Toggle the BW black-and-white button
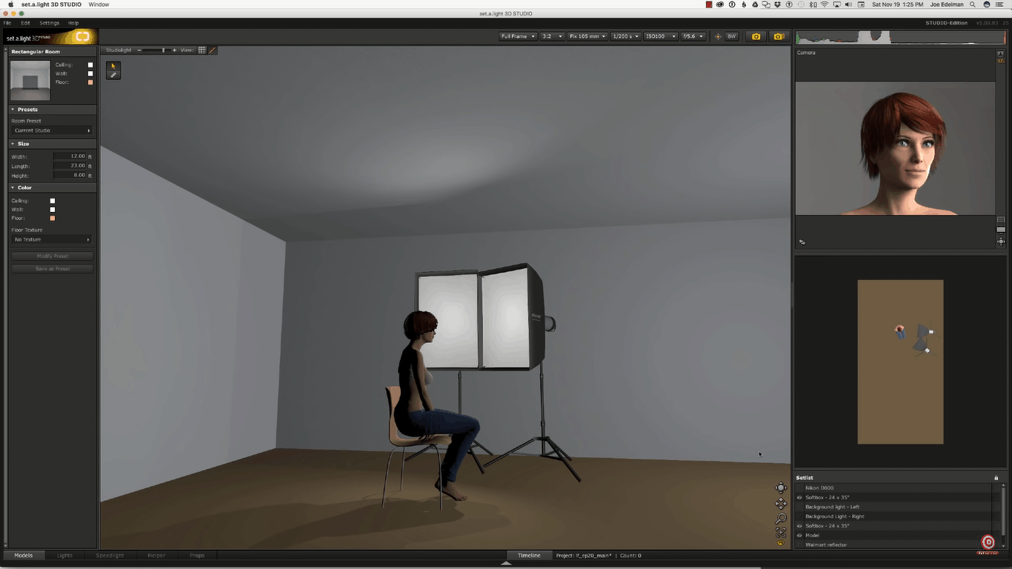 732,36
